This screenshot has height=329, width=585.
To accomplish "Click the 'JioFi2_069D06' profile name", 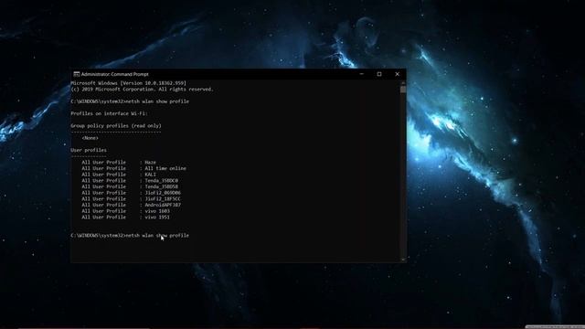I will pyautogui.click(x=163, y=193).
